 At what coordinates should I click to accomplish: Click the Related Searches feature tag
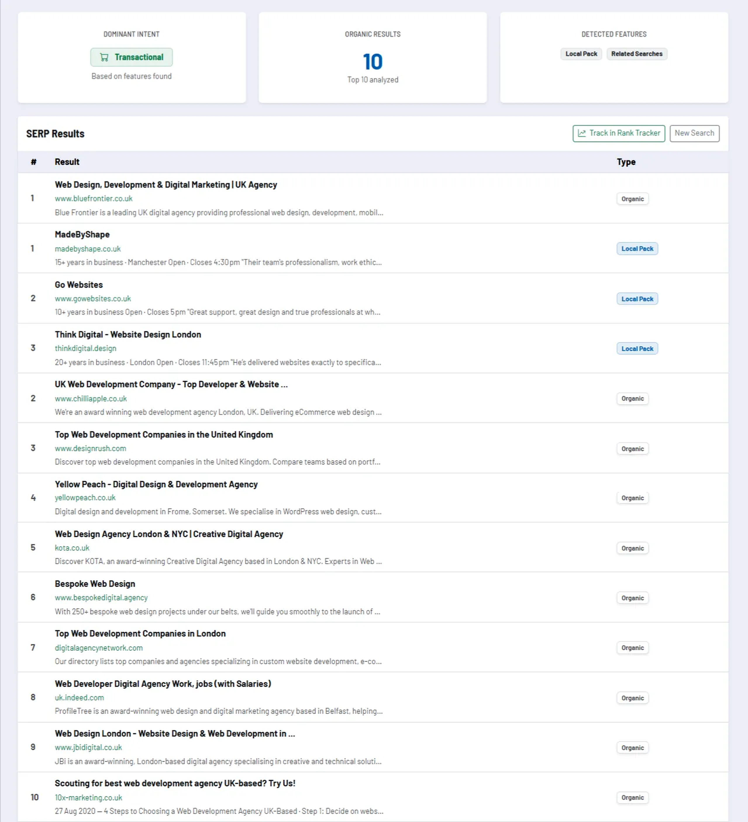pos(637,54)
